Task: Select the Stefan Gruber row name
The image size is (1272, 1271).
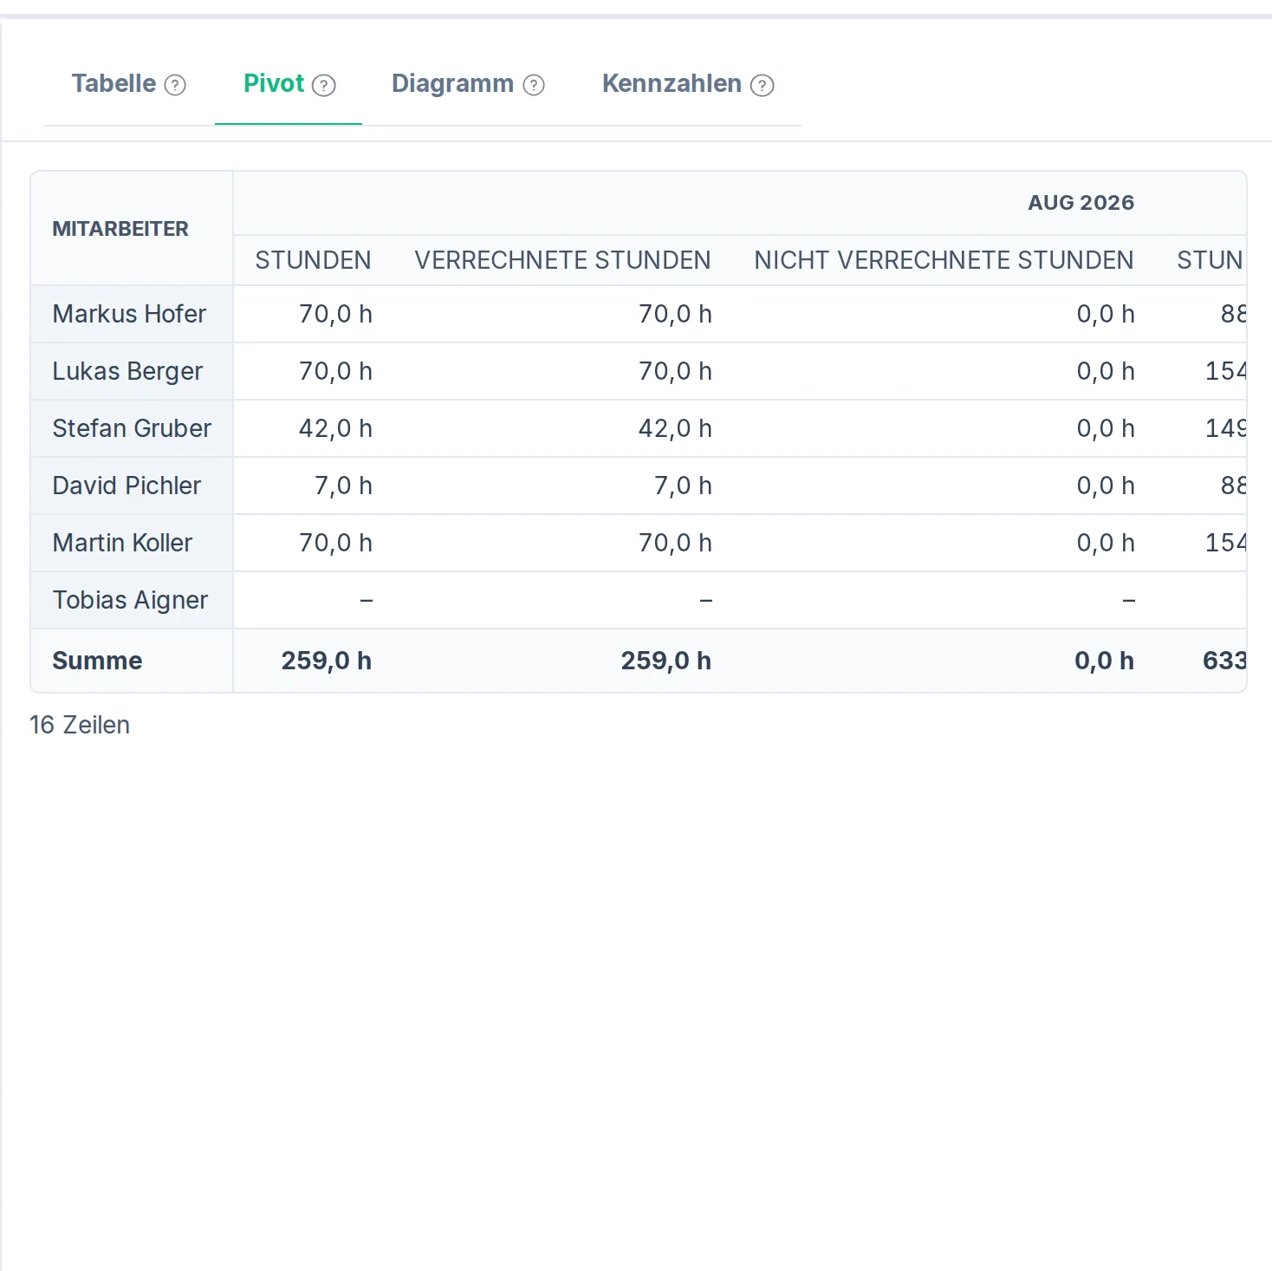Action: point(132,428)
